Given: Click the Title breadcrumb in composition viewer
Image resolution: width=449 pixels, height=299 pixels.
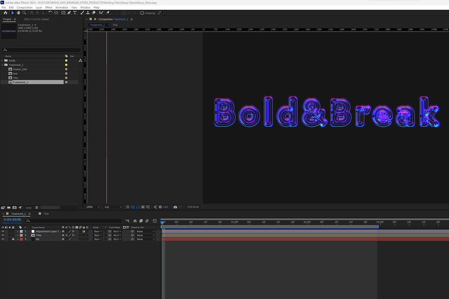Looking at the screenshot, I should click(x=115, y=25).
